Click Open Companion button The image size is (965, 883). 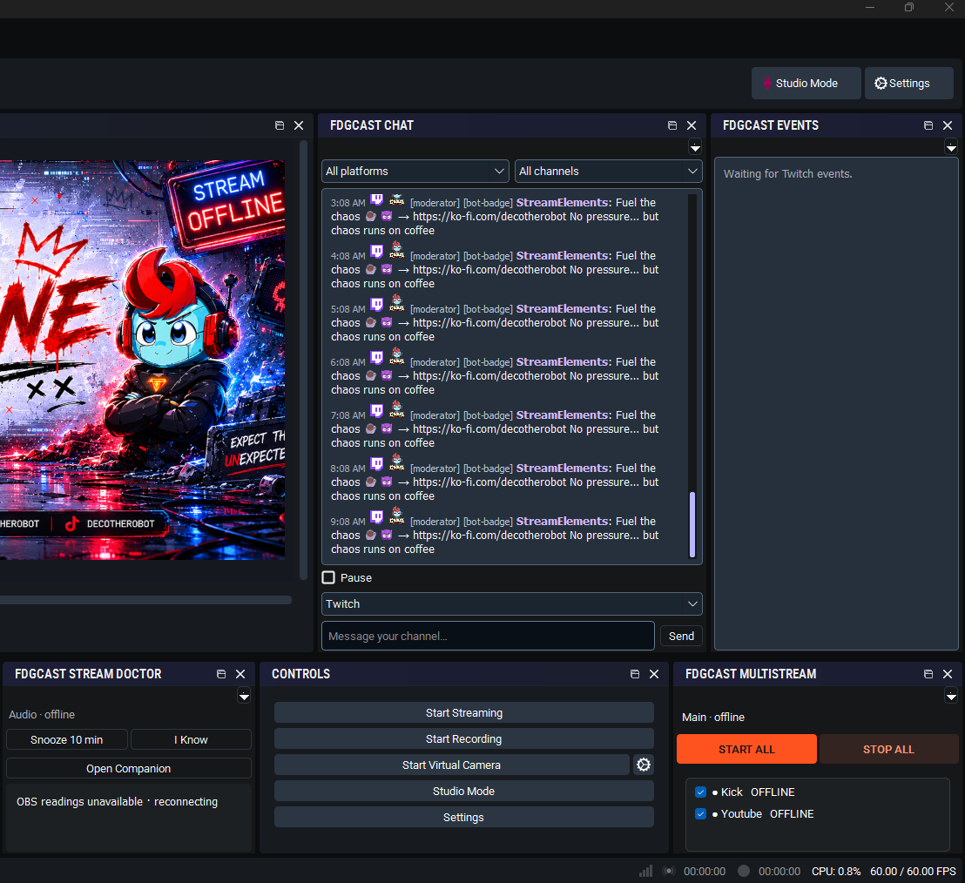(x=129, y=769)
